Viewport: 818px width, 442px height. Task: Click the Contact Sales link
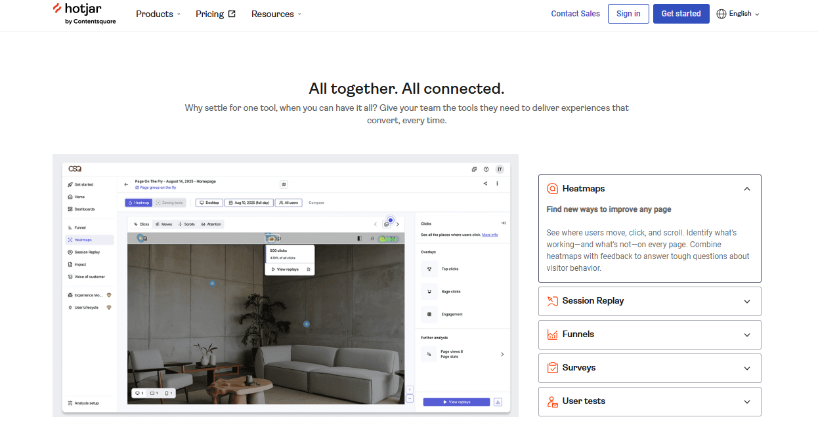tap(575, 14)
